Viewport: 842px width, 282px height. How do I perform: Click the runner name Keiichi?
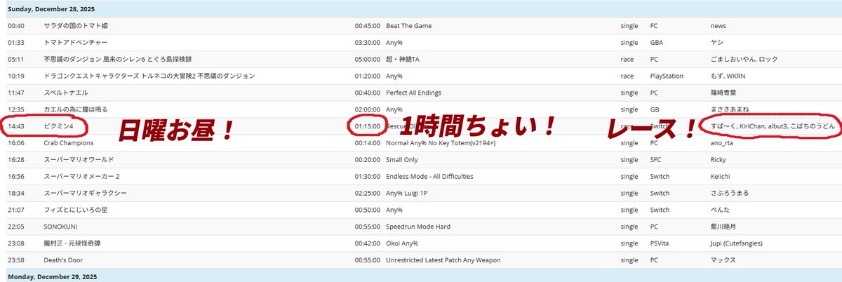click(721, 176)
